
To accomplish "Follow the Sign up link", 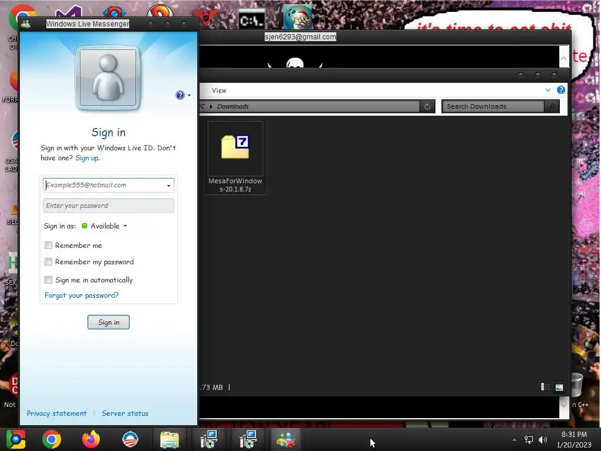I will click(87, 158).
